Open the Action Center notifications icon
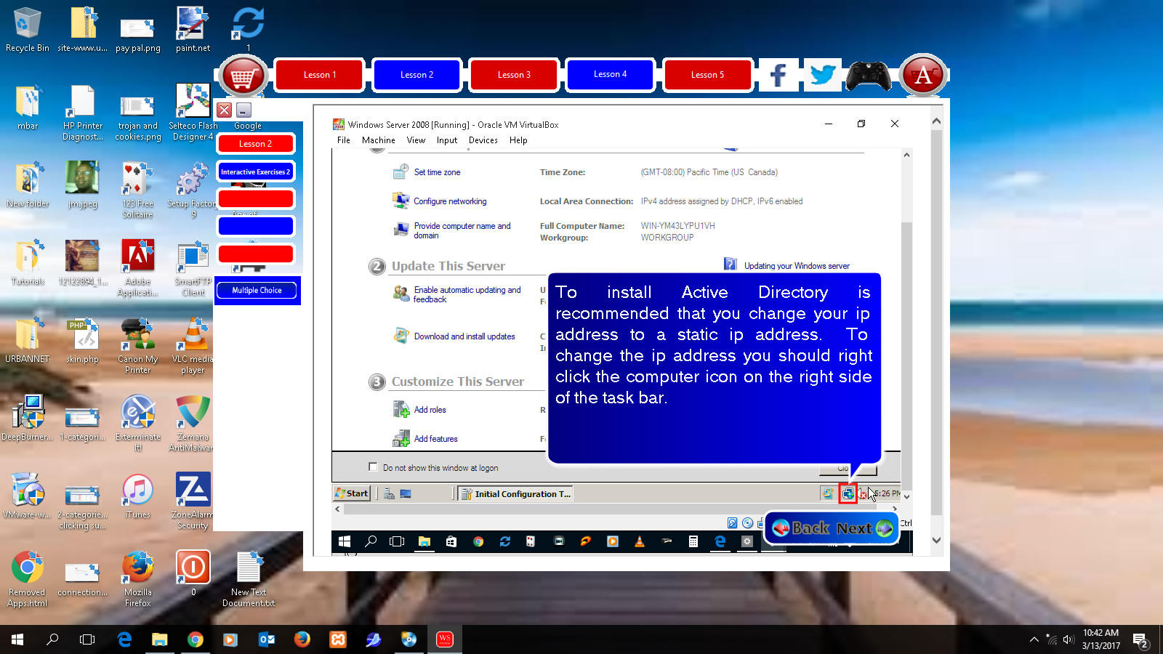1163x654 pixels. (x=1140, y=640)
